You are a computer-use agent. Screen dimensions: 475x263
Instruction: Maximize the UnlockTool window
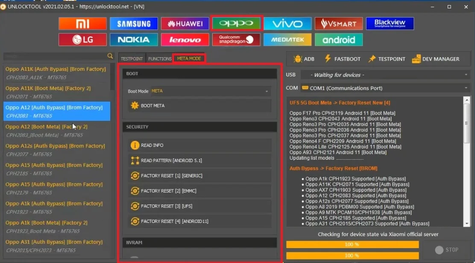coord(449,7)
